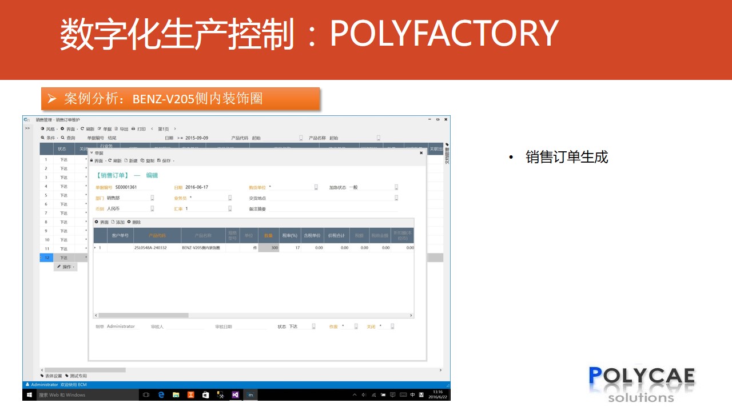The height and width of the screenshot is (411, 732).
Task: Click the 产品代码 column header
Action: pos(157,235)
